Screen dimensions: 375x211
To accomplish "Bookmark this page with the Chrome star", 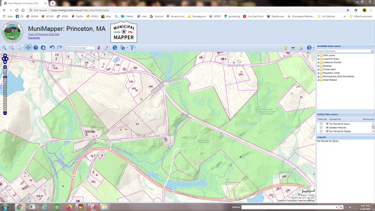I will [348, 10].
